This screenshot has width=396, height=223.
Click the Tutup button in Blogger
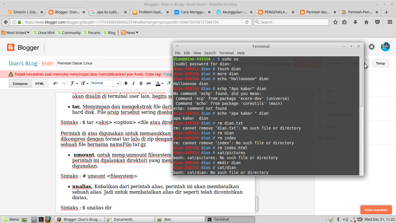point(380,63)
